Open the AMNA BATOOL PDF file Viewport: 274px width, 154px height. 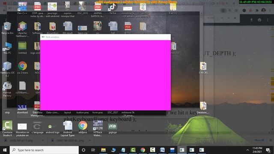[x=98, y=9]
